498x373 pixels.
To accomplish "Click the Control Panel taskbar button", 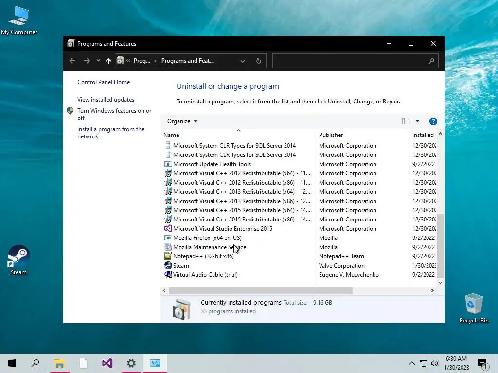I will coord(155,363).
